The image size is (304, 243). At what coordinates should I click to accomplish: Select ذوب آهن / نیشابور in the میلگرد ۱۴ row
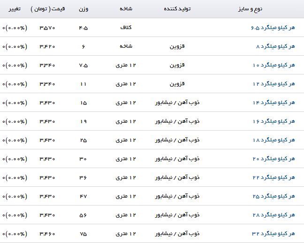177,103
